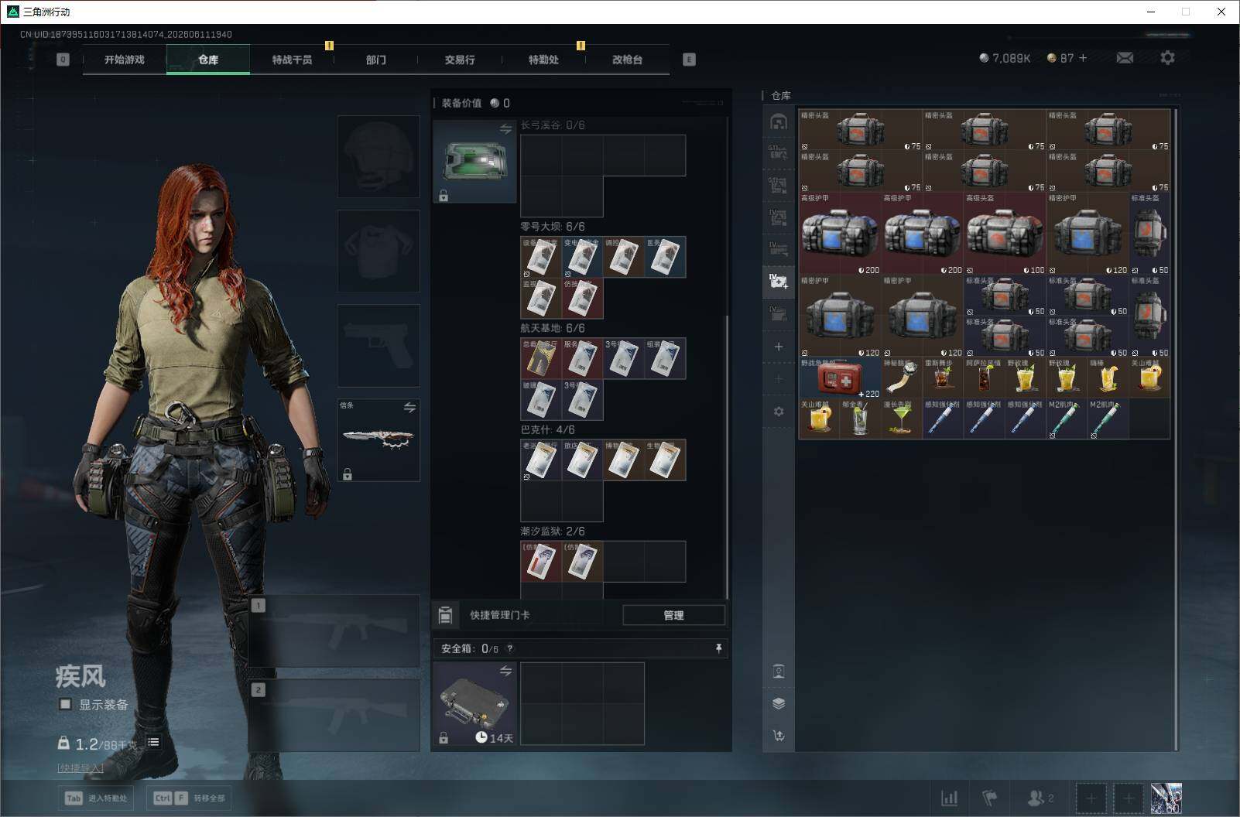Select the highlighted IV container icon in the sidebar
Screen dimensions: 1240x817
[x=779, y=281]
